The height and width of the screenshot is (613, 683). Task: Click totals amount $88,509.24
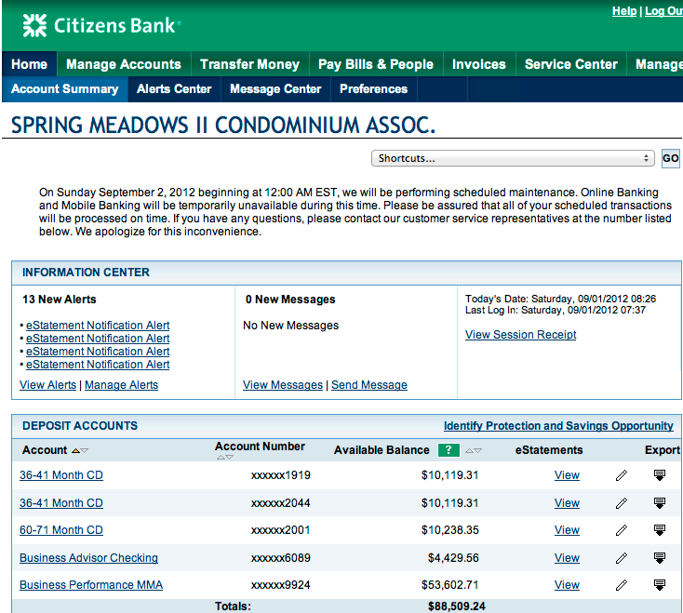pos(457,606)
